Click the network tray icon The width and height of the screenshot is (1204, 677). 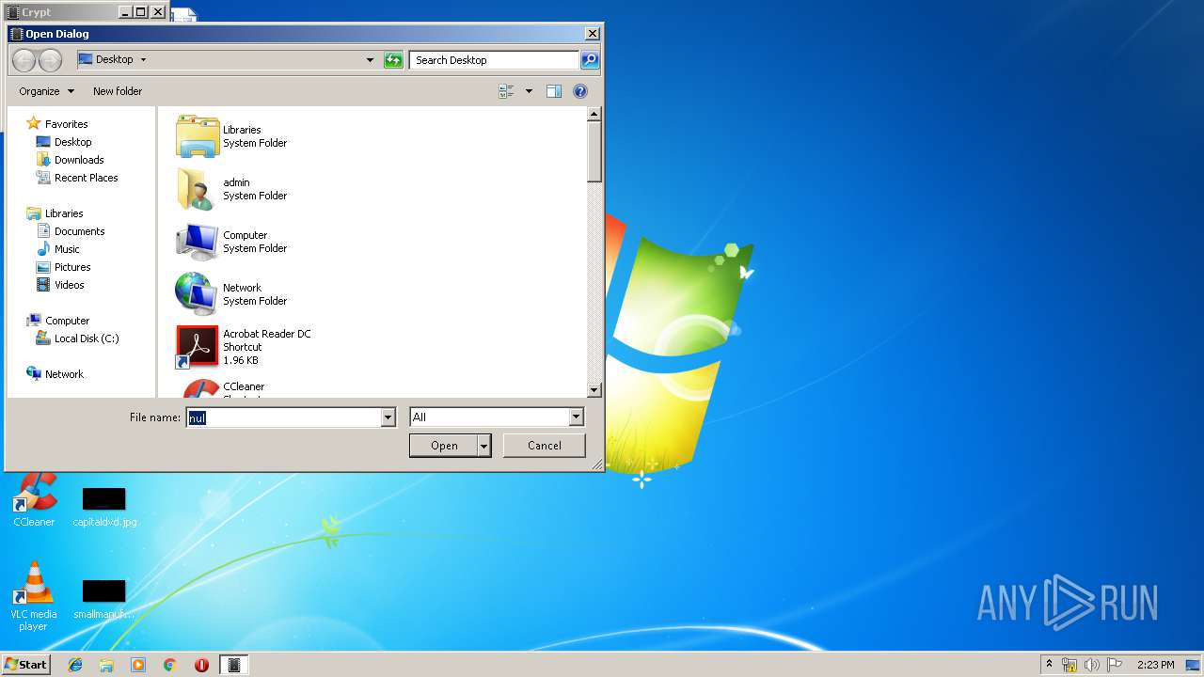pyautogui.click(x=1069, y=665)
